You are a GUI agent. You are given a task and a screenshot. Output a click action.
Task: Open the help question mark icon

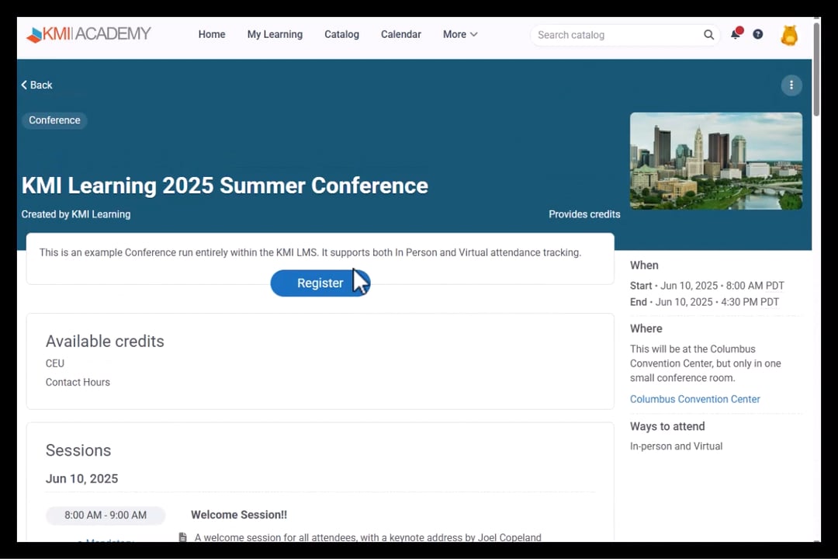click(758, 34)
